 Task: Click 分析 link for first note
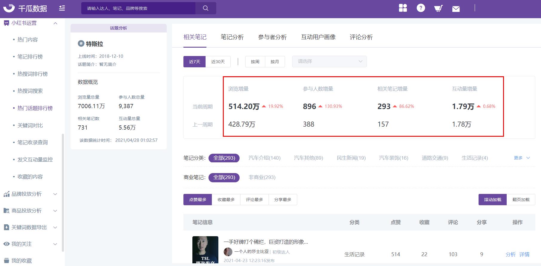(511, 254)
